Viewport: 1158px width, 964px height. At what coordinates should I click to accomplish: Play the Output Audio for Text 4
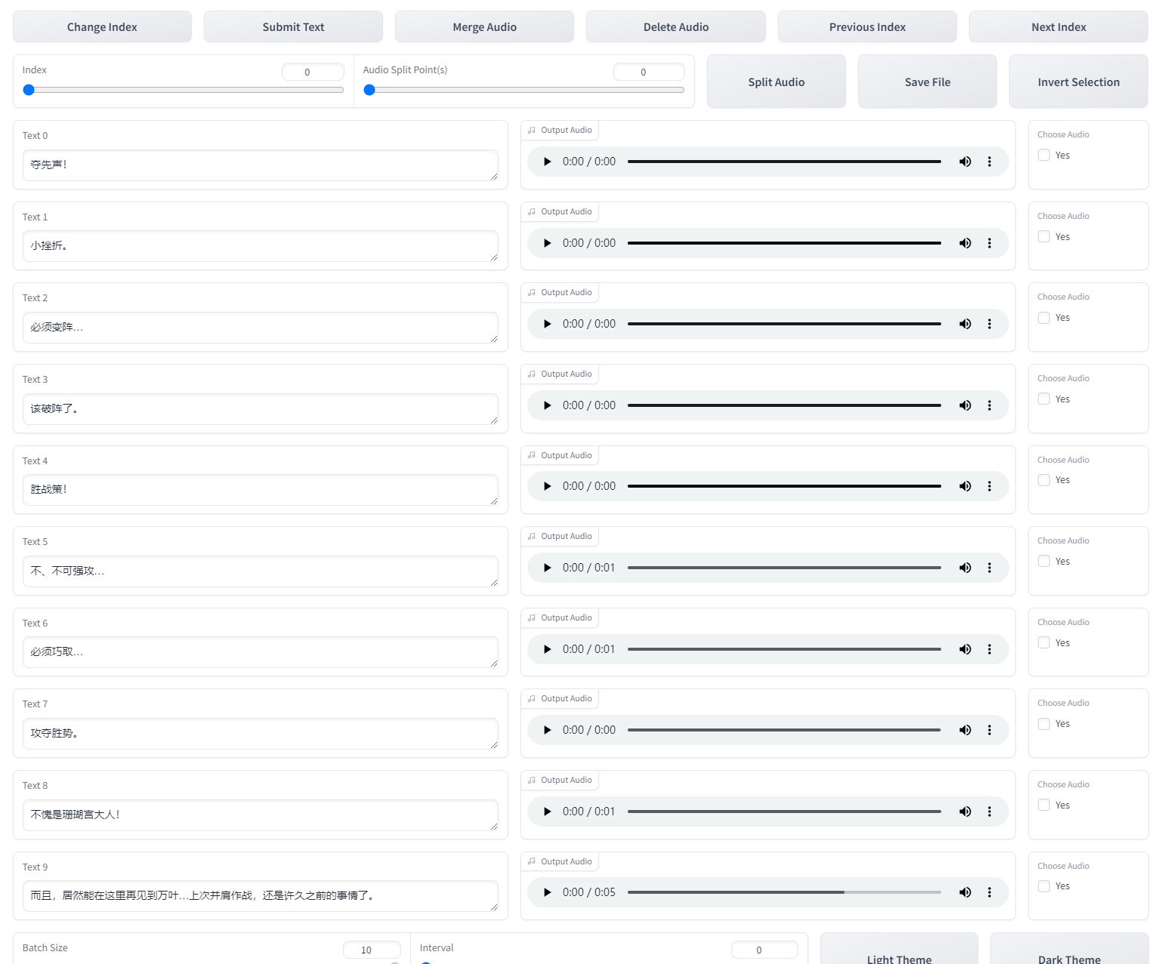click(x=548, y=486)
